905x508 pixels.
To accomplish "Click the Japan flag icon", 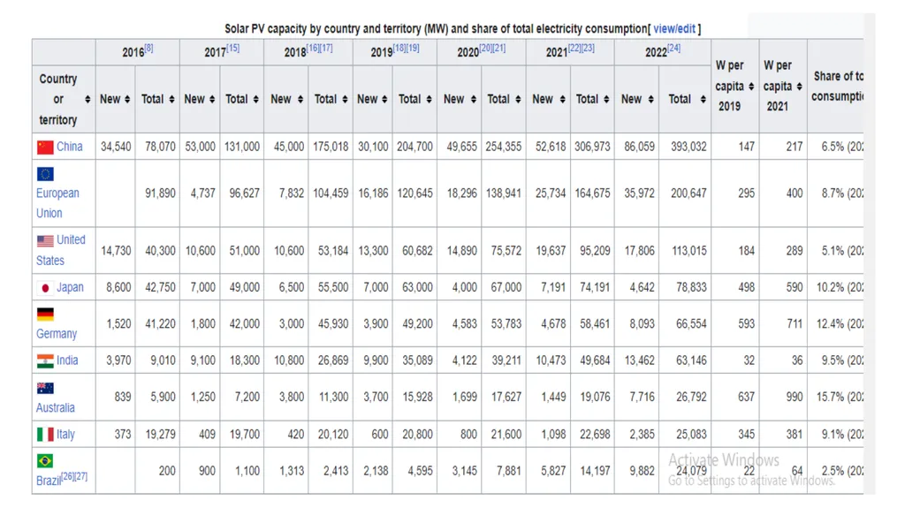I will click(45, 287).
